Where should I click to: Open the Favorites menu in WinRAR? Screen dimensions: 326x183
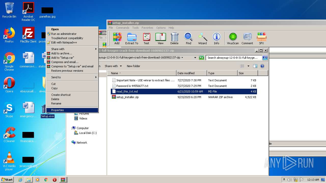[x=147, y=28]
